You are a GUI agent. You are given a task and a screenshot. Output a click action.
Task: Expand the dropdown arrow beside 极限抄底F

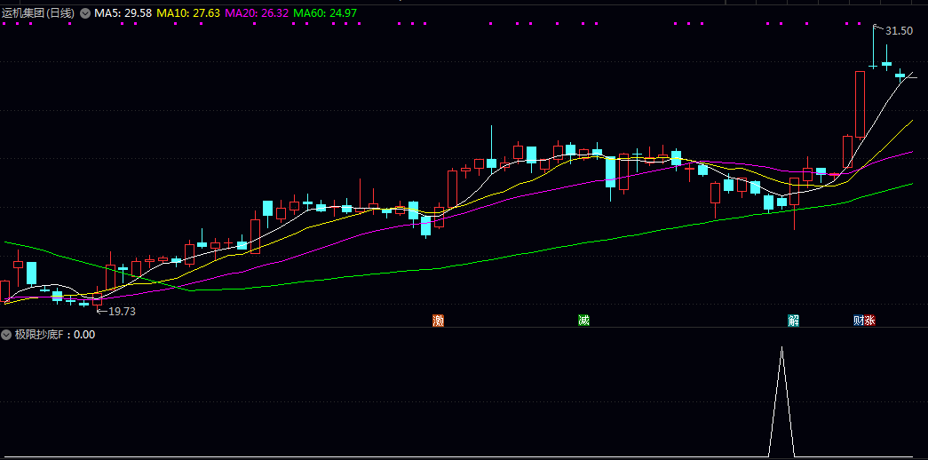coord(6,335)
